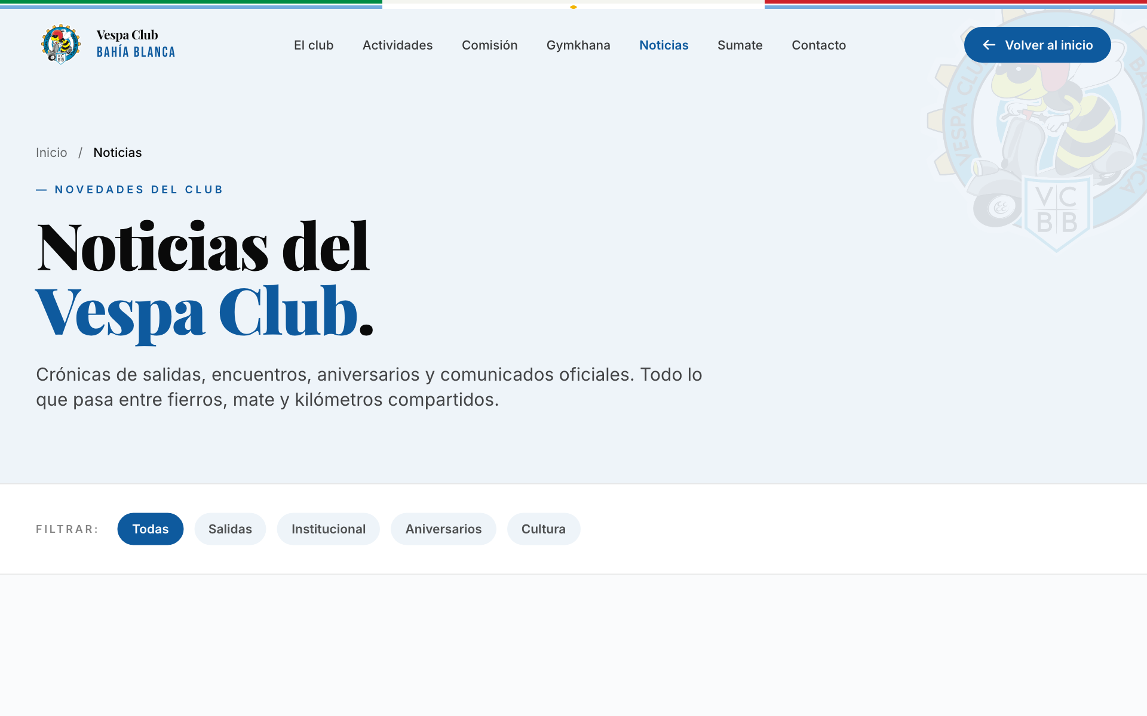Click the Noticias breadcrumb text
1147x716 pixels.
point(118,153)
